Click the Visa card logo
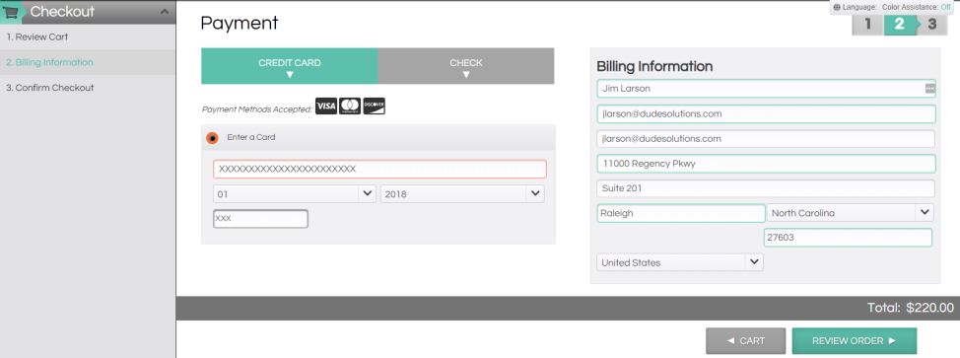 tap(325, 107)
